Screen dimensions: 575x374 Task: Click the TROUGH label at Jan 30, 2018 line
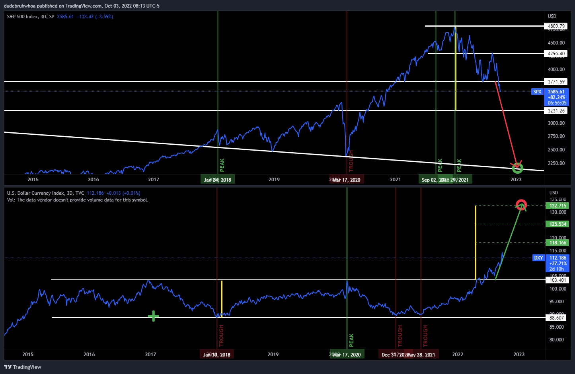pyautogui.click(x=221, y=336)
